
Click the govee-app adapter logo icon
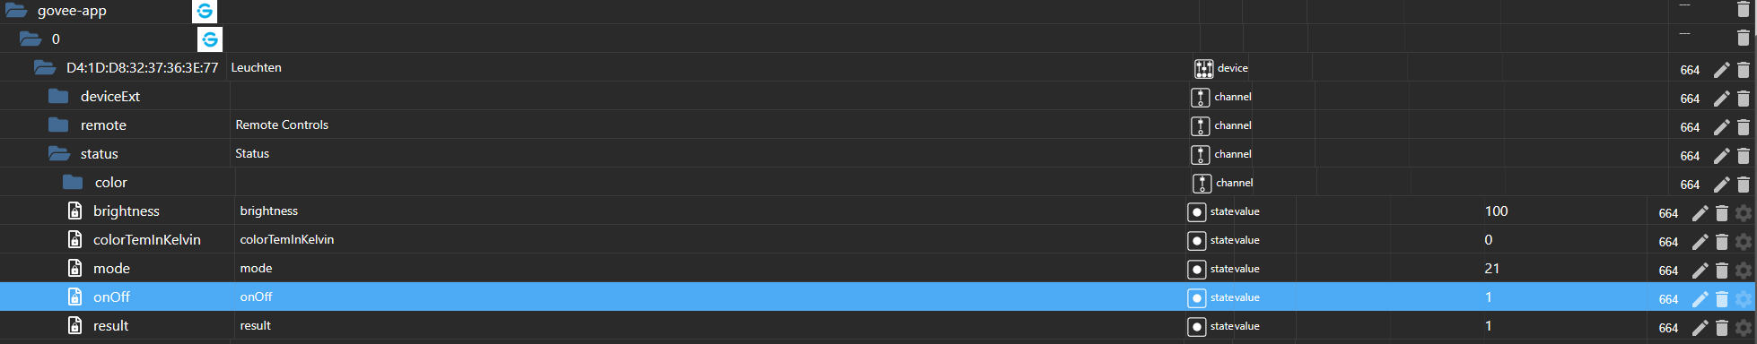pyautogui.click(x=205, y=11)
